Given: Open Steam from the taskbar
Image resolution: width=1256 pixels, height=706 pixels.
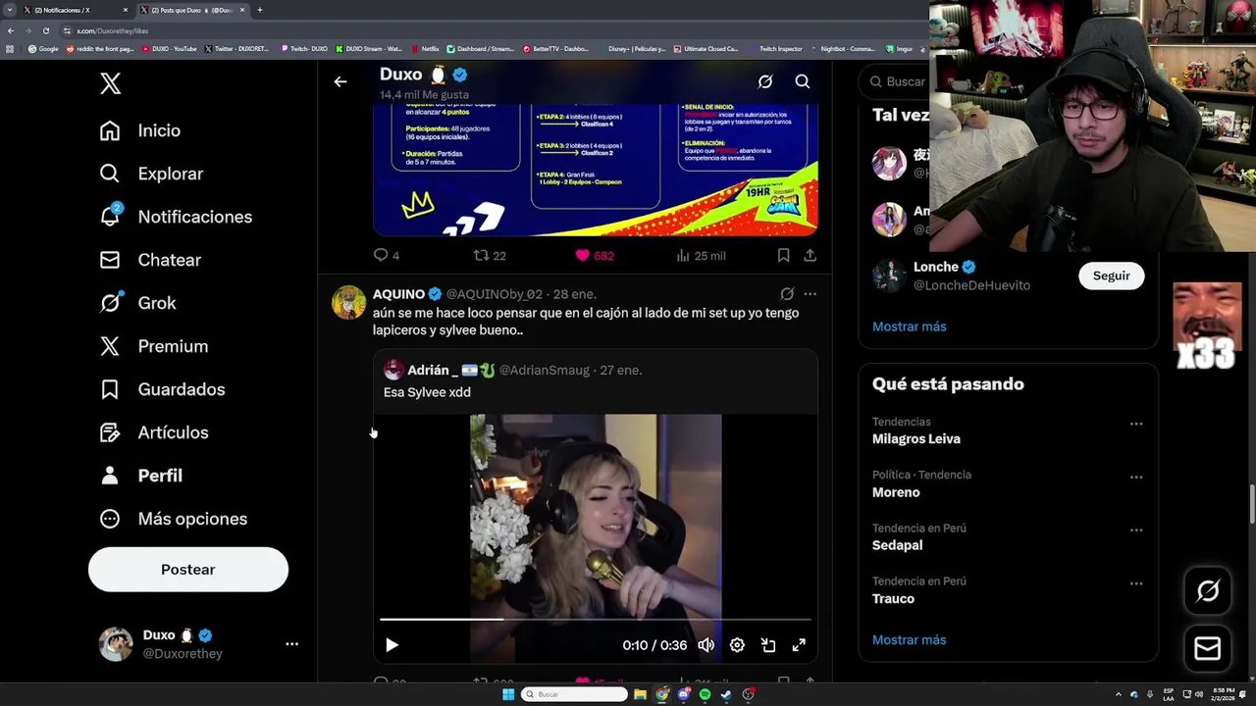Looking at the screenshot, I should [x=726, y=694].
